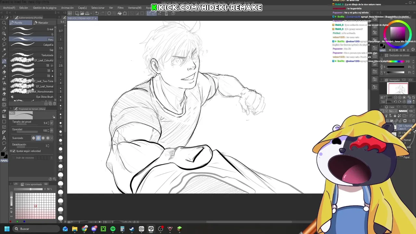
Task: Choose the 'Eye Shine Brush'
Action: click(32, 97)
